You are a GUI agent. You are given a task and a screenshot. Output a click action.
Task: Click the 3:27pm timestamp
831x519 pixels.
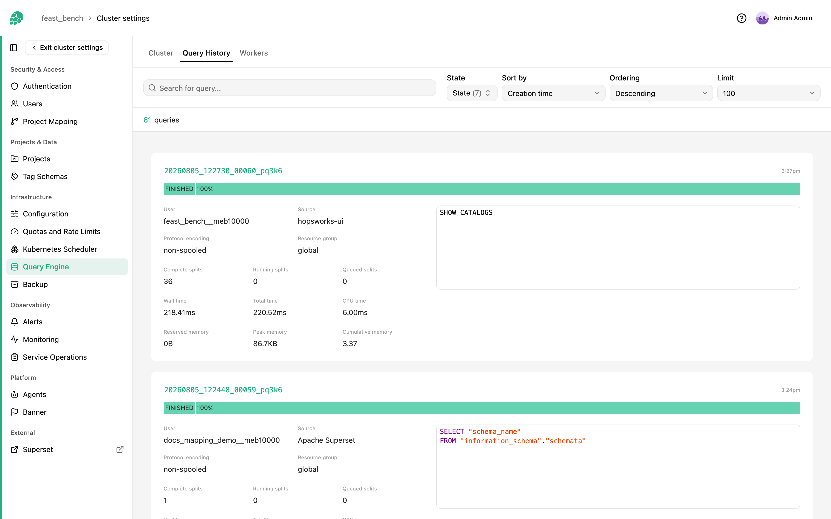pyautogui.click(x=790, y=171)
